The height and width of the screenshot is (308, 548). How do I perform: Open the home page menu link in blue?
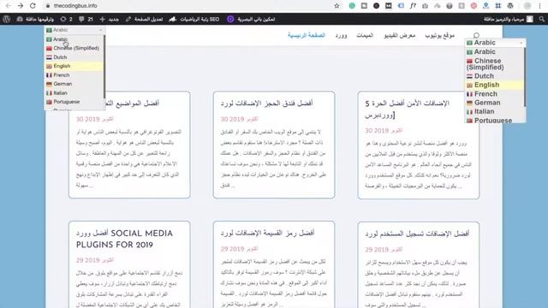(307, 35)
